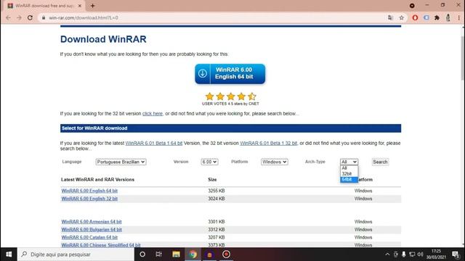
Task: Select '64bit' in Arch-Type list
Action: [349, 180]
